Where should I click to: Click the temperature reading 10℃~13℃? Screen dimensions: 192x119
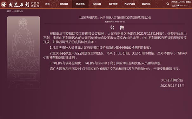(184, 6)
